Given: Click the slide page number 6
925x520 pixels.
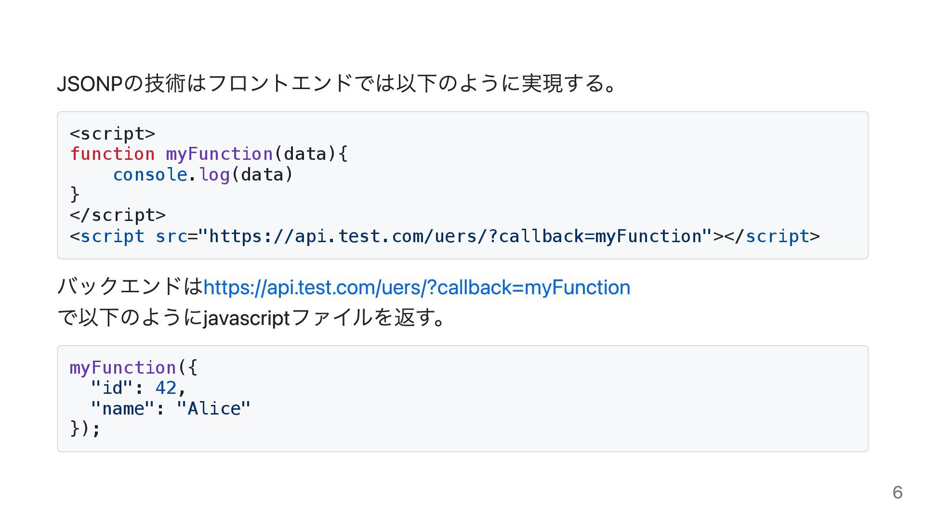Looking at the screenshot, I should (897, 492).
